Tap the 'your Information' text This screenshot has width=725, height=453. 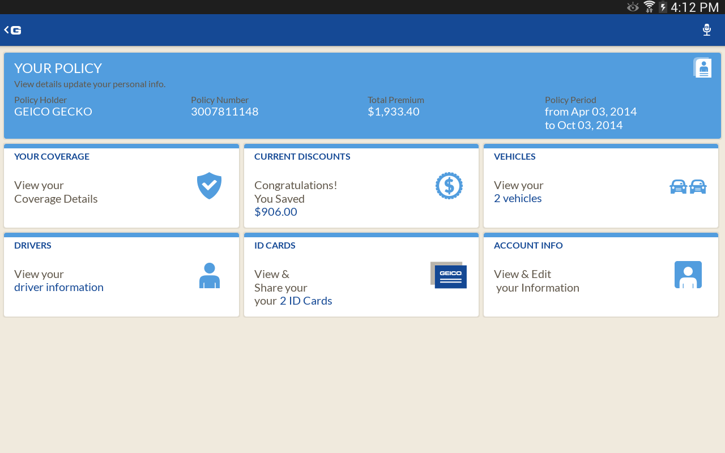point(538,288)
